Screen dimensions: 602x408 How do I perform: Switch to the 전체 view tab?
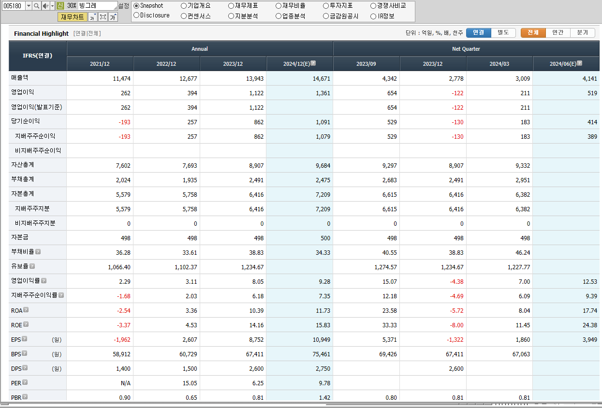pos(533,33)
